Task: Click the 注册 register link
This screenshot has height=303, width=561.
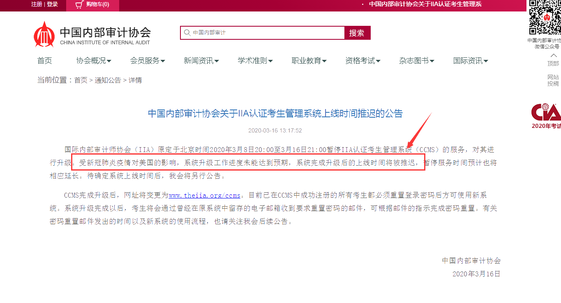Action: coord(37,4)
